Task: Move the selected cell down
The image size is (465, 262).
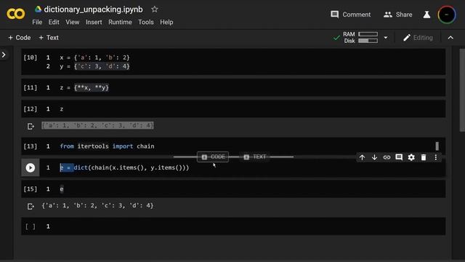Action: click(374, 157)
